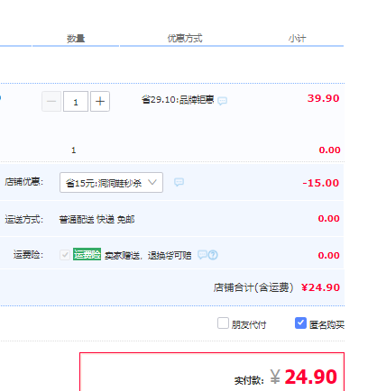Click the question mark help icon for 运费险
This screenshot has height=391, width=377.
coord(213,255)
